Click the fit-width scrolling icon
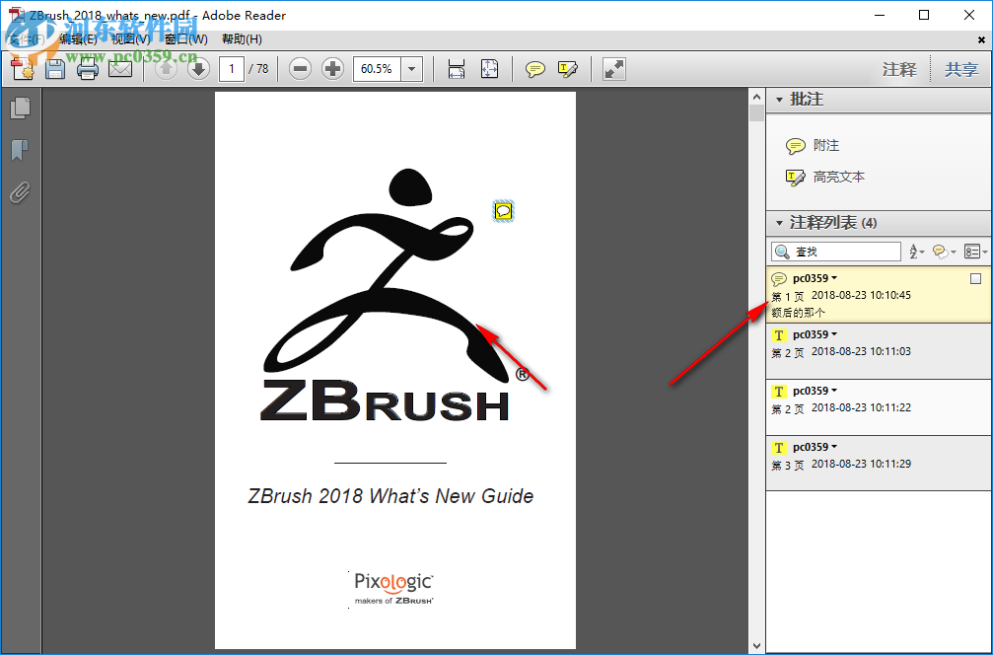 tap(456, 68)
